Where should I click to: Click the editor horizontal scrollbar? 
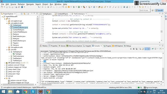(x=86, y=42)
